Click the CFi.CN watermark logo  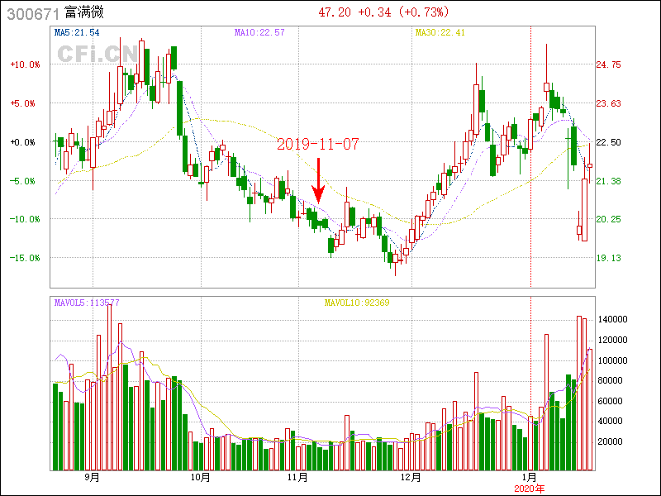click(x=97, y=54)
